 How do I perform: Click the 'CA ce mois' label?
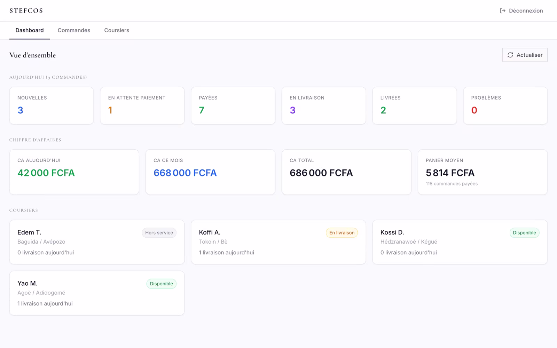click(168, 160)
